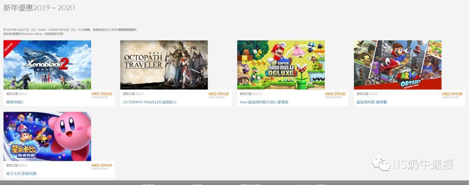The image size is (469, 185).
Task: Open the Xenoblade 2 cover thumbnail
Action: pyautogui.click(x=47, y=65)
